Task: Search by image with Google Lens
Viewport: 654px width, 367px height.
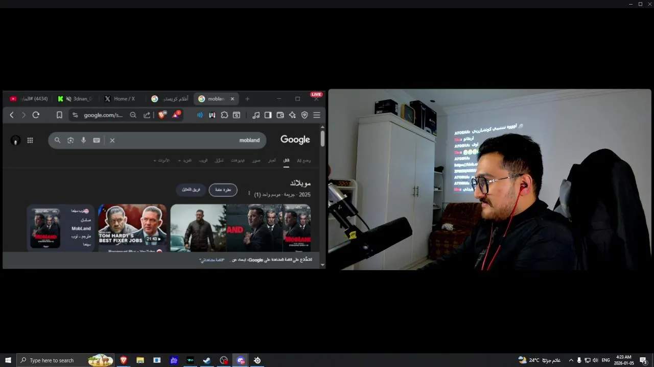Action: pyautogui.click(x=71, y=140)
